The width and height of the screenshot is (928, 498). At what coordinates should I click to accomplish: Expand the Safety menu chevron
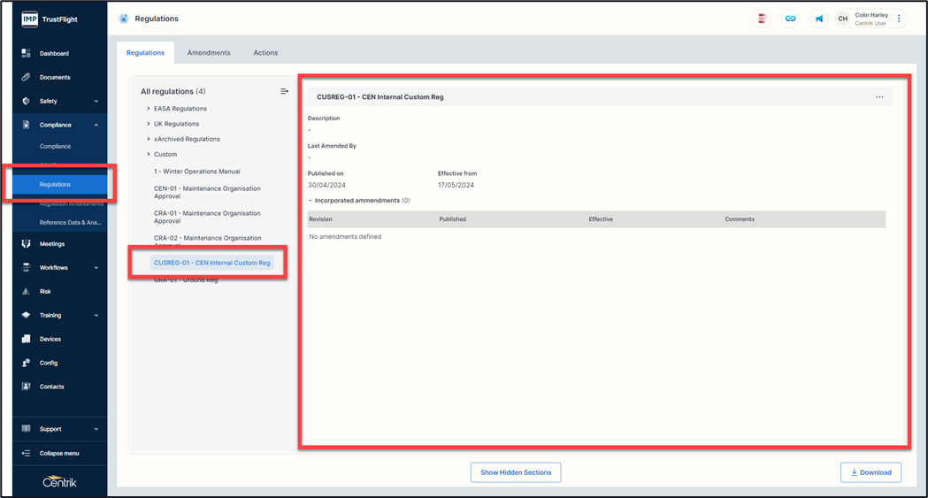click(x=96, y=102)
